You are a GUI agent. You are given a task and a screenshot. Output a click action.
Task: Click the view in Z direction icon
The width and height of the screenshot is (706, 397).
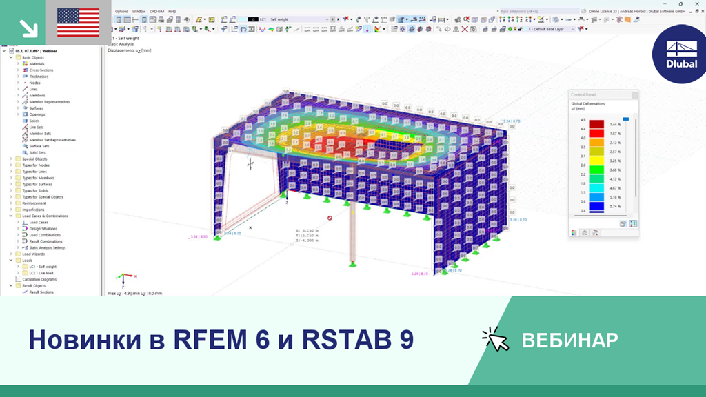(x=520, y=19)
